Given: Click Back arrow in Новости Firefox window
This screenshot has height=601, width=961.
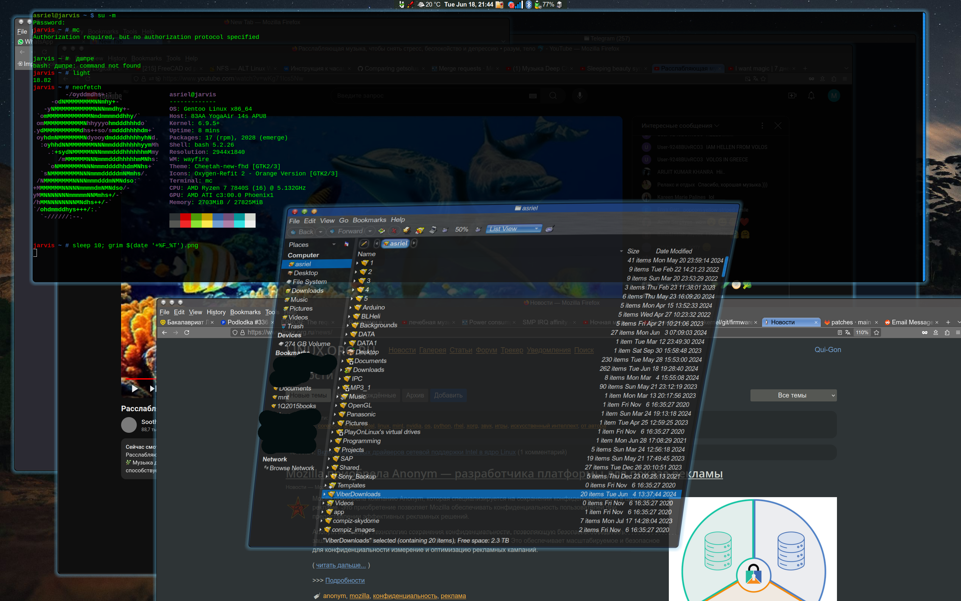Looking at the screenshot, I should [165, 332].
